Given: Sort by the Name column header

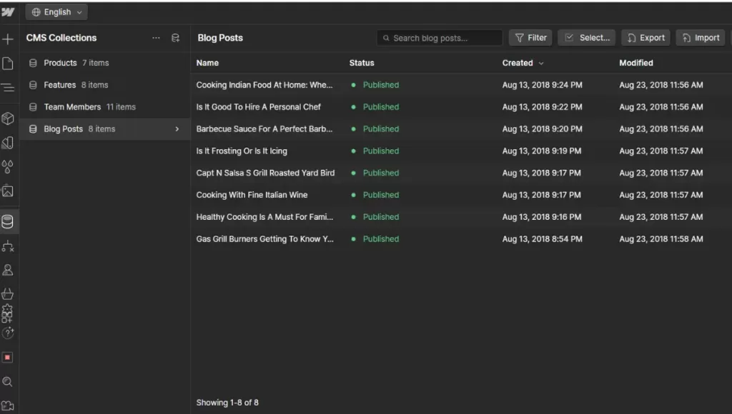Looking at the screenshot, I should pyautogui.click(x=207, y=63).
